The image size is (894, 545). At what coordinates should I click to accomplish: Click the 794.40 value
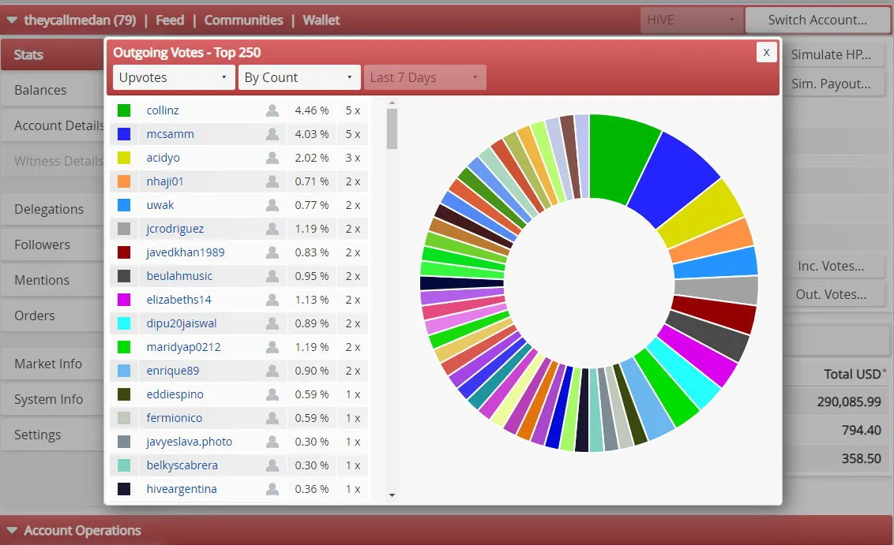click(862, 430)
